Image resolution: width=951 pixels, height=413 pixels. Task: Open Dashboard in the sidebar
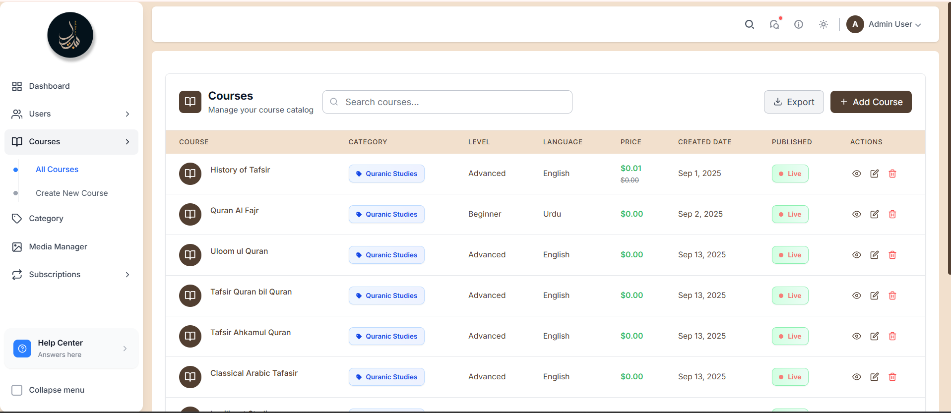tap(71, 86)
